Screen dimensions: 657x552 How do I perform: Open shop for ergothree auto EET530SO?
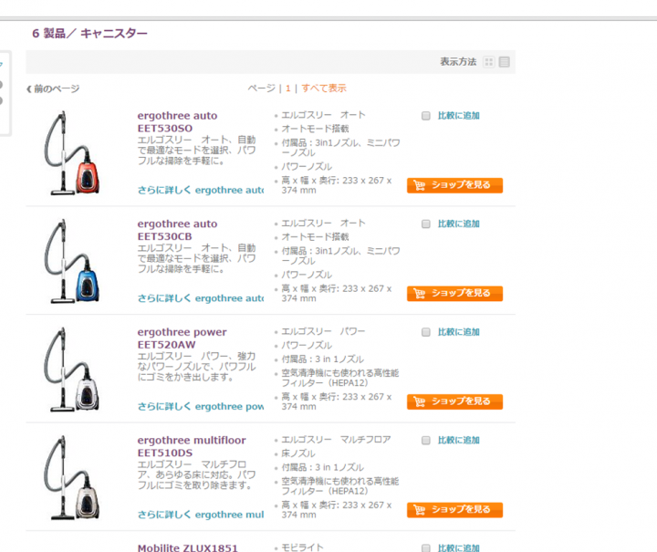tap(454, 185)
